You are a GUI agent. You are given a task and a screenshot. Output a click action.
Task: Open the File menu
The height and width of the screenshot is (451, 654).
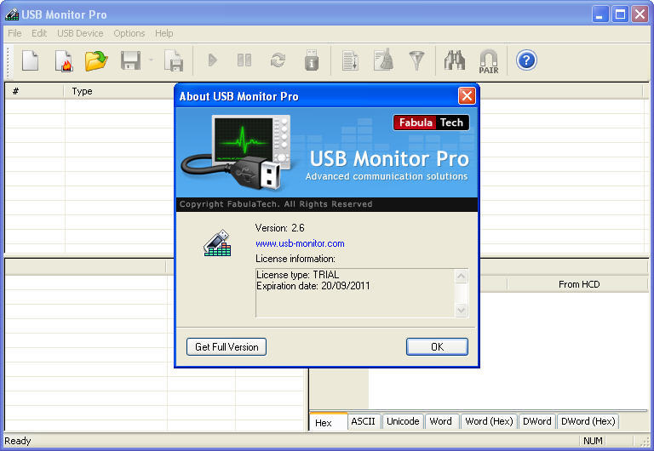pos(14,33)
